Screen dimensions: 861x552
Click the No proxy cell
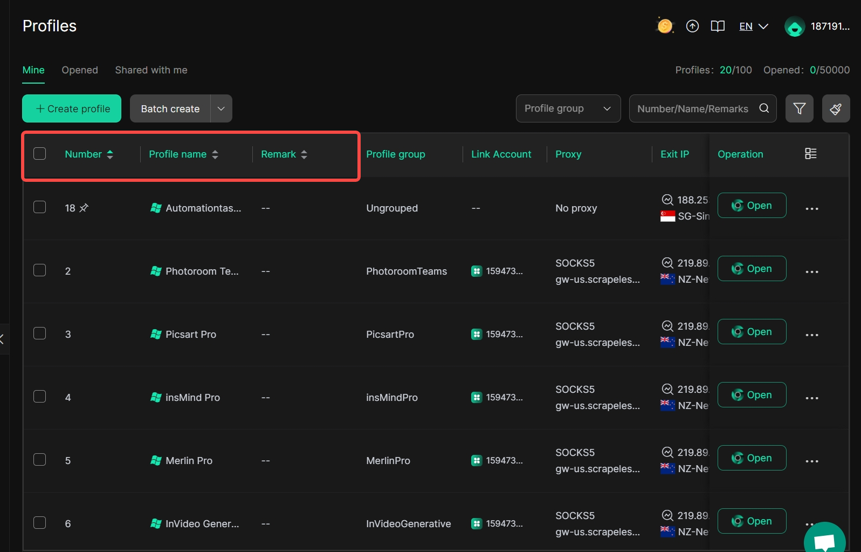click(576, 208)
